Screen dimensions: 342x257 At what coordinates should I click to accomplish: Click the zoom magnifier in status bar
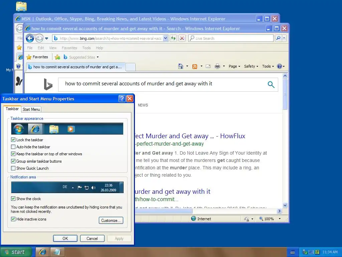(261, 219)
